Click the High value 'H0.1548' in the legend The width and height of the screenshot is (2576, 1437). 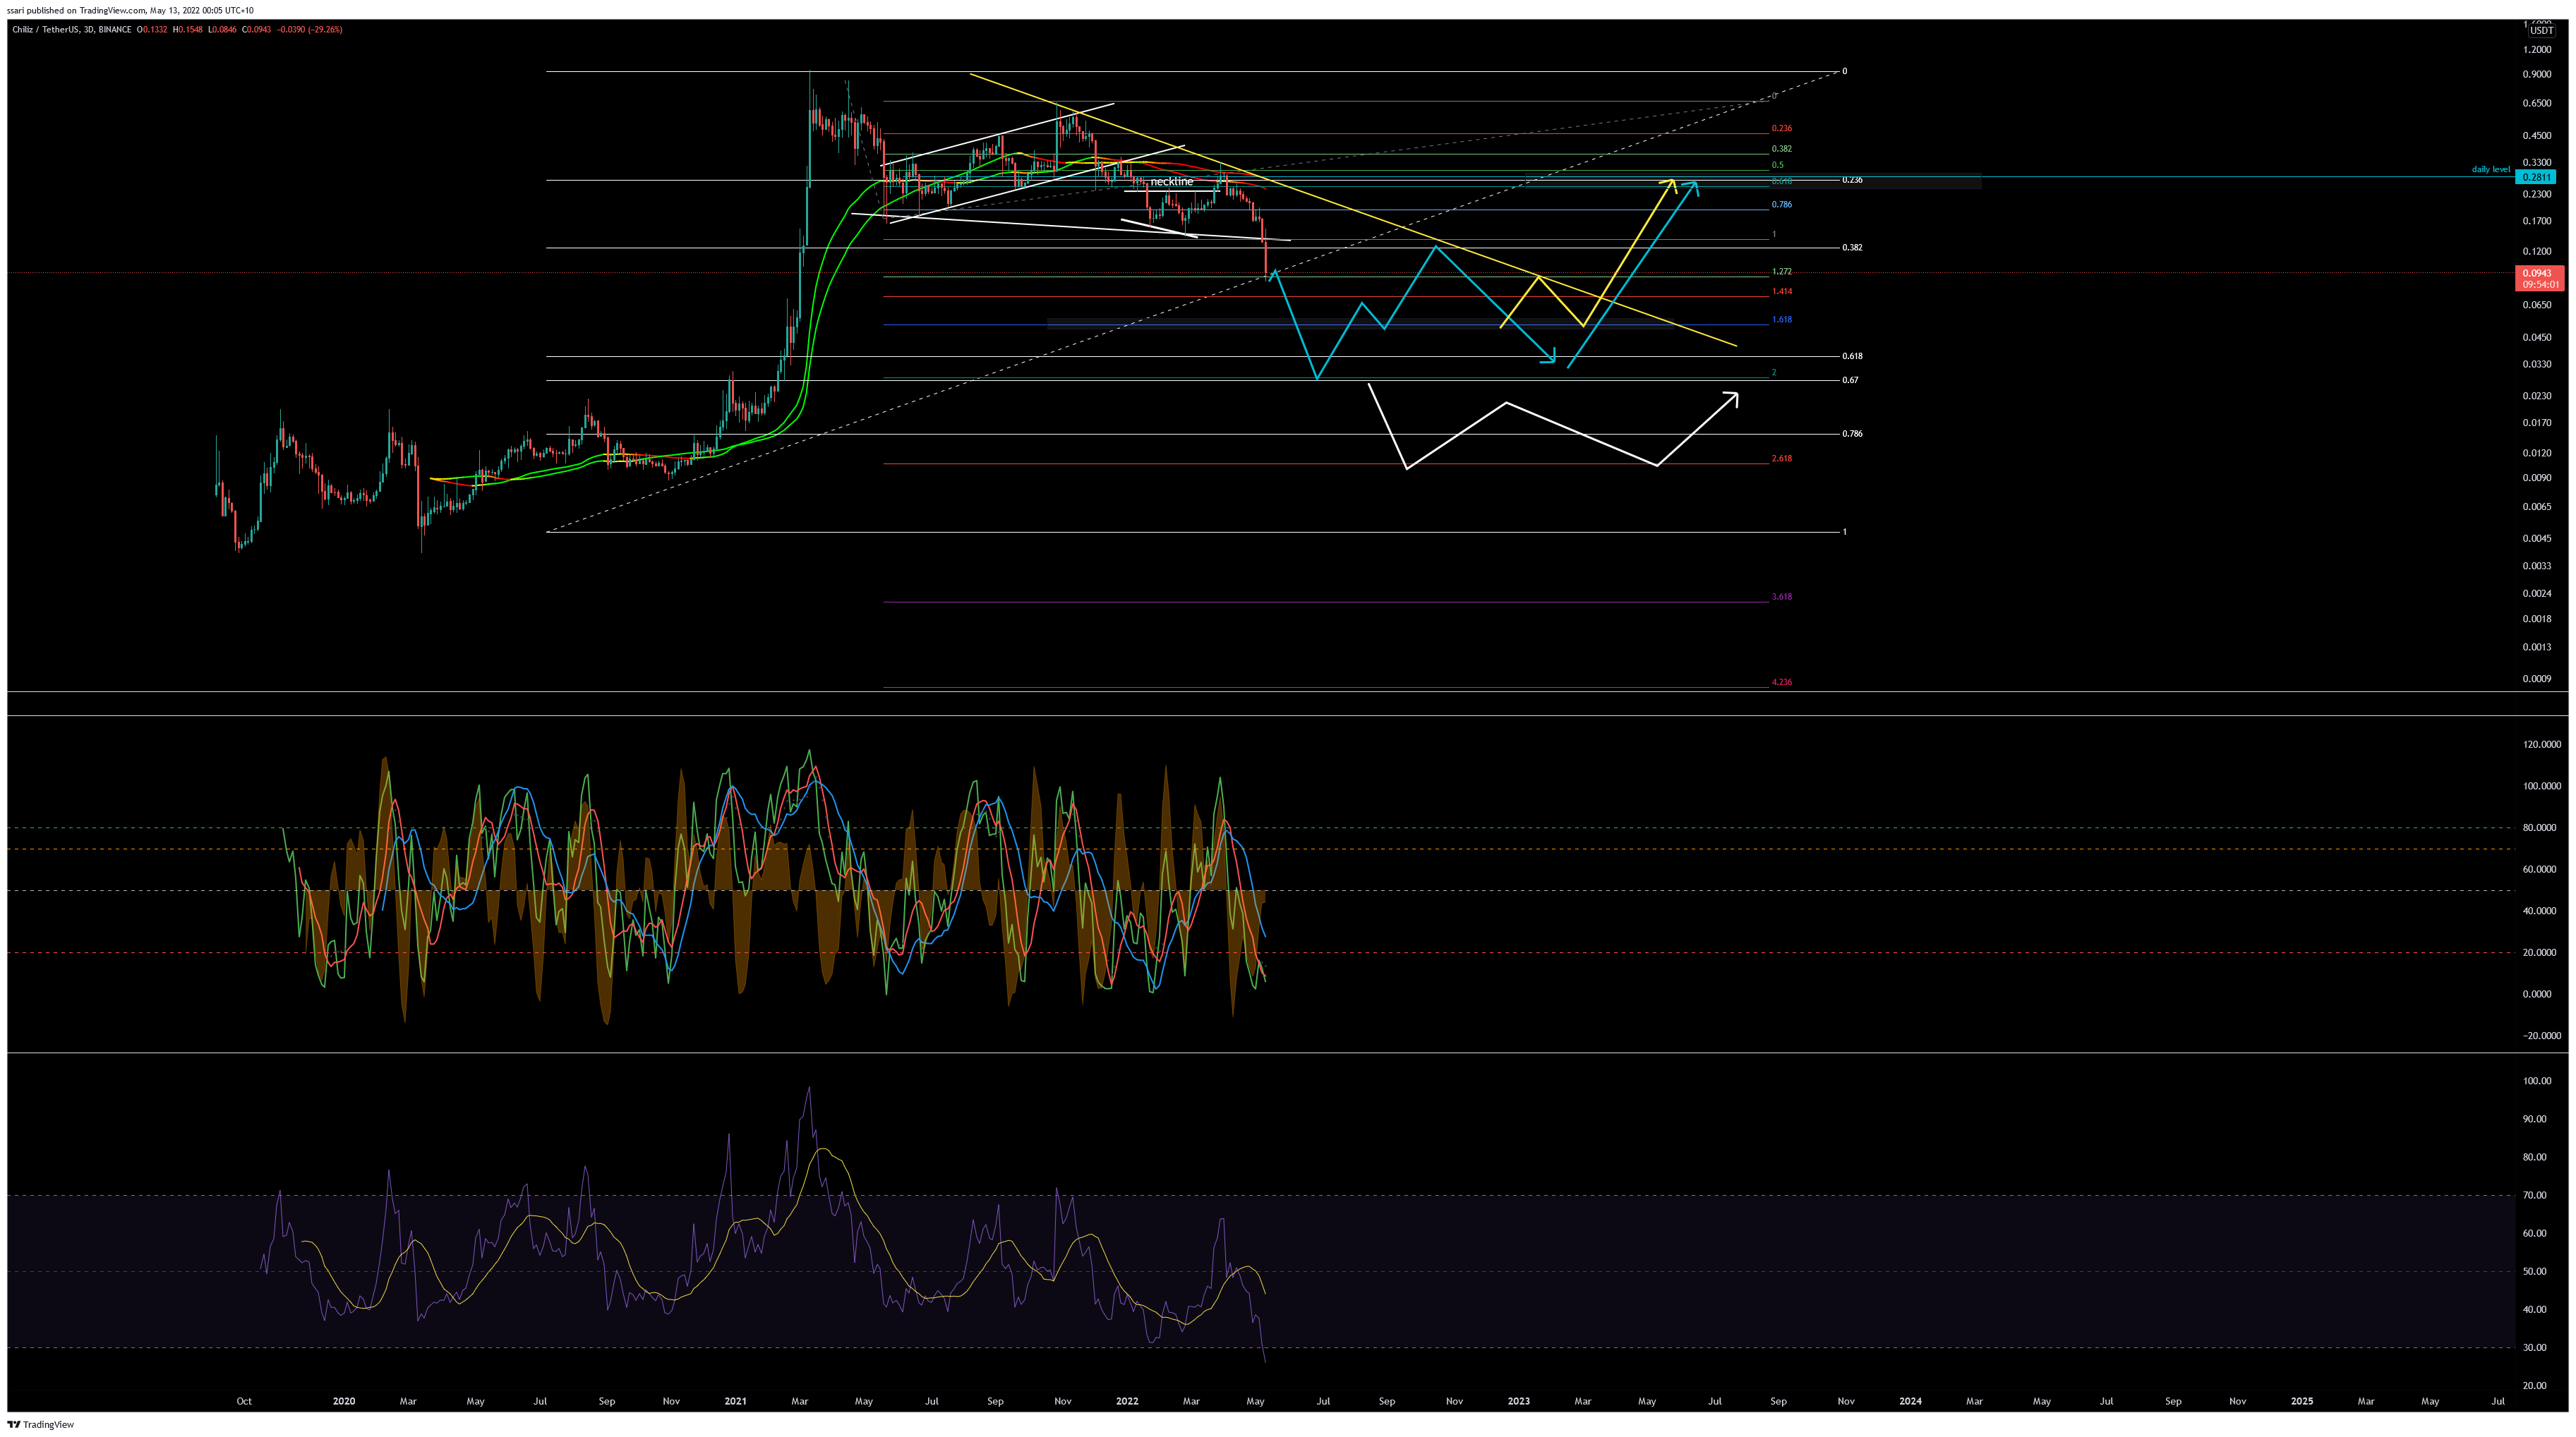(x=187, y=30)
